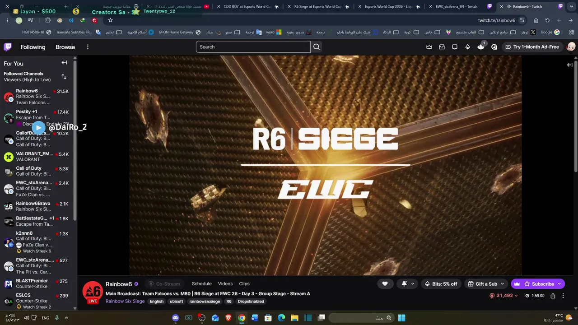Open the Twitch notifications inbox
This screenshot has height=325, width=578.
coord(442,47)
